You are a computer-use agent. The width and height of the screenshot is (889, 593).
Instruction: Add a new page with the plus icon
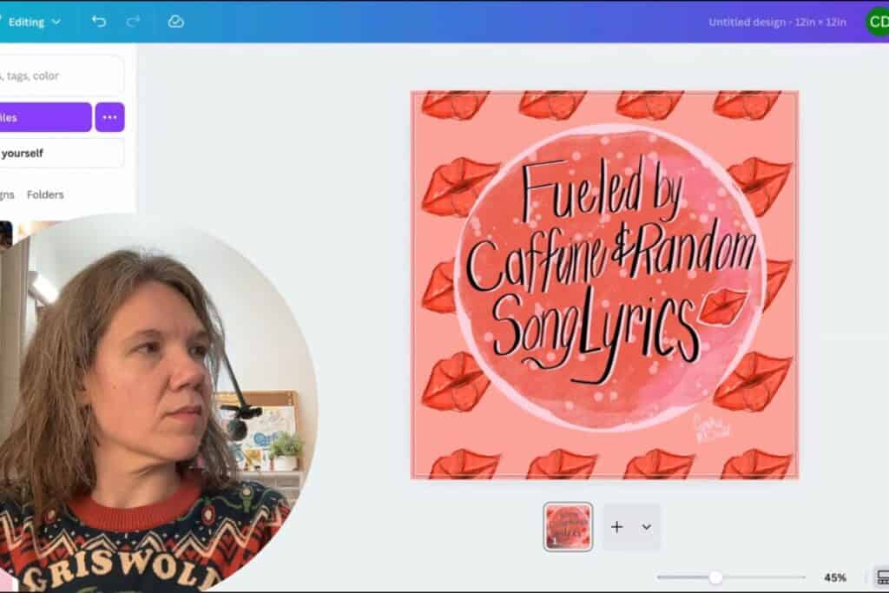coord(616,526)
